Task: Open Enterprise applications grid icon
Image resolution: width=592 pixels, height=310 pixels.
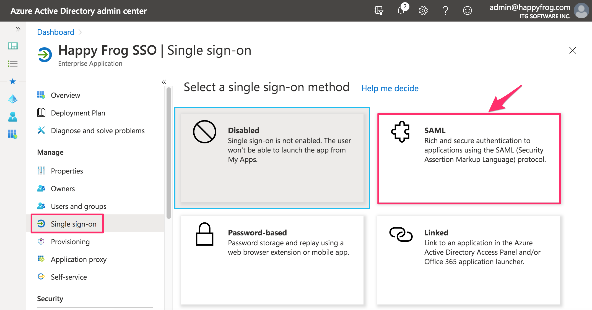Action: point(13,134)
